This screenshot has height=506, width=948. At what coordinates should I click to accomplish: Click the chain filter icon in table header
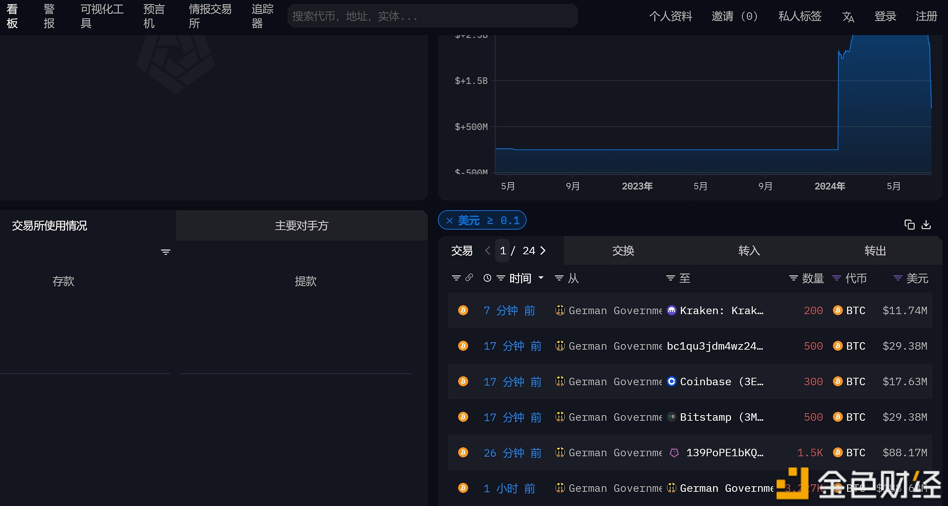[456, 278]
